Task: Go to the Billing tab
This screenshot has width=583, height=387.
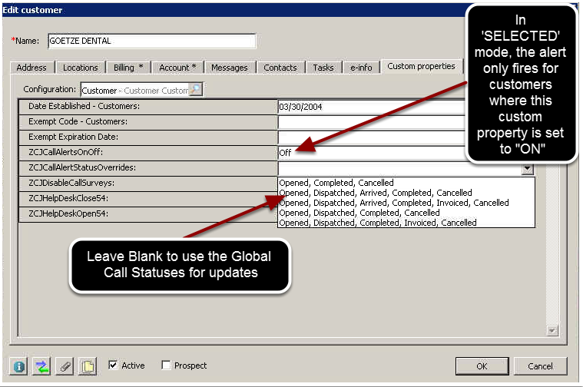Action: 128,68
